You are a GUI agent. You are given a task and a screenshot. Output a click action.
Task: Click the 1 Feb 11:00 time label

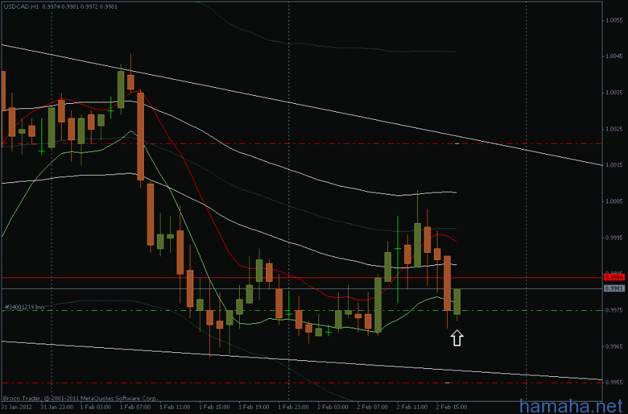(x=175, y=407)
